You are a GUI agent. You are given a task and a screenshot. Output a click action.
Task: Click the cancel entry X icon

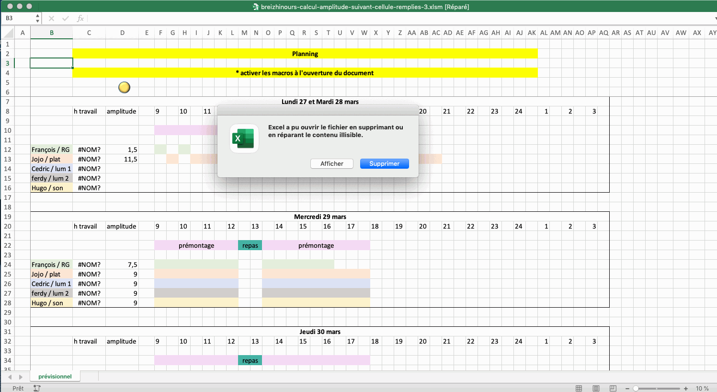tap(51, 18)
